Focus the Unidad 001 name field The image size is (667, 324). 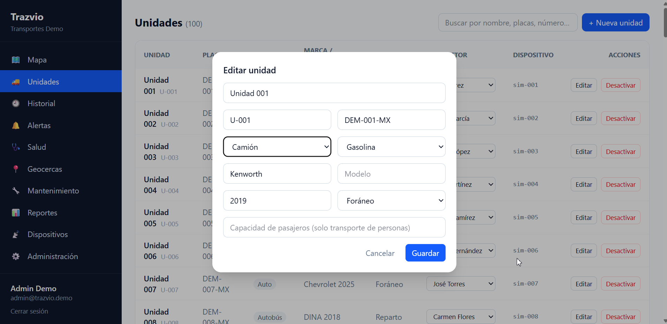coord(334,93)
